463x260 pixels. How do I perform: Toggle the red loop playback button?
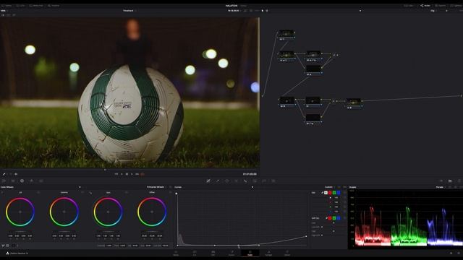[x=143, y=174]
